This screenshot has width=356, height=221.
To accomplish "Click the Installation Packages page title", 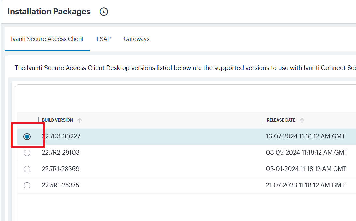I will pyautogui.click(x=49, y=11).
